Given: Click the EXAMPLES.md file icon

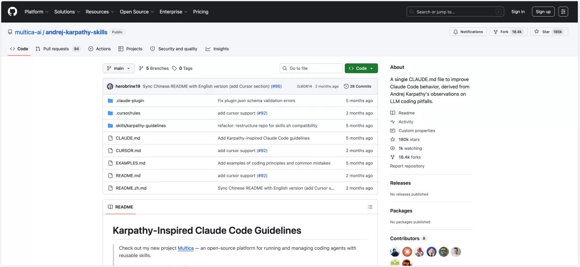Looking at the screenshot, I should point(110,163).
